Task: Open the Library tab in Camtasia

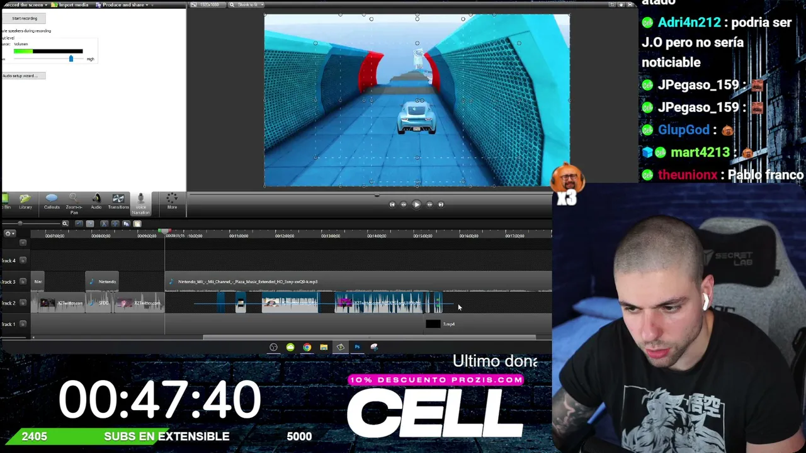Action: pos(25,202)
